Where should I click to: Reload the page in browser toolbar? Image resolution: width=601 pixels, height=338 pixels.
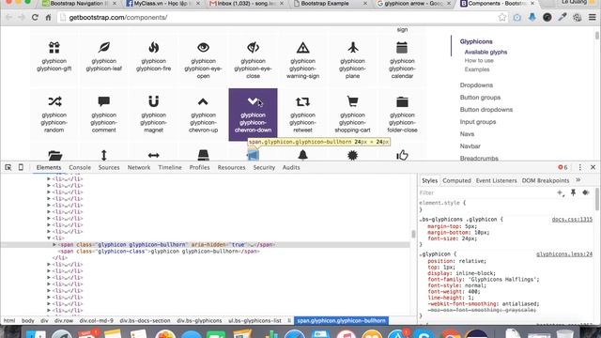coord(35,18)
